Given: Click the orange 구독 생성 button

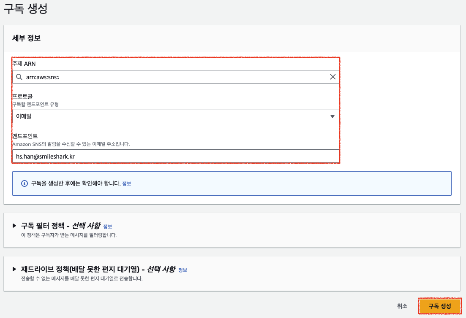Looking at the screenshot, I should tap(439, 306).
